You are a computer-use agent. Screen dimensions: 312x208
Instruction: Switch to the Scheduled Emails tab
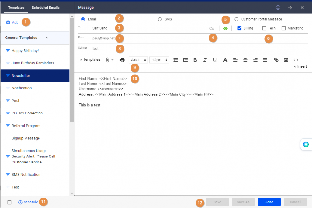point(46,7)
